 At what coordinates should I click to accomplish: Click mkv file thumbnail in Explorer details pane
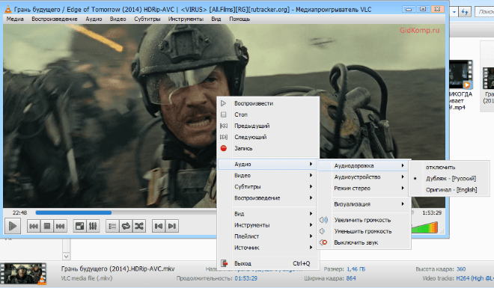[23, 274]
